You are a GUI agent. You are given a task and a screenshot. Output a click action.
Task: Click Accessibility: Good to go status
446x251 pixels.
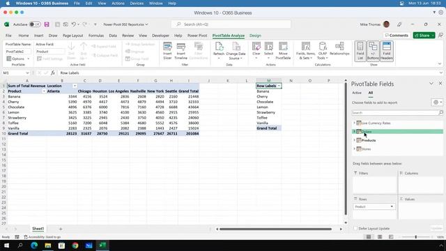pos(43,237)
